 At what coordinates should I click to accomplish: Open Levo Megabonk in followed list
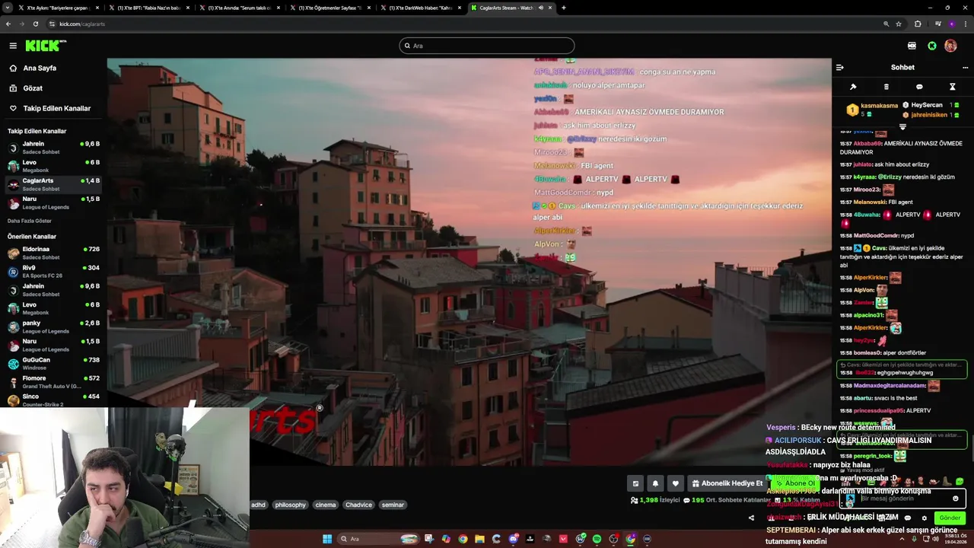pyautogui.click(x=53, y=166)
